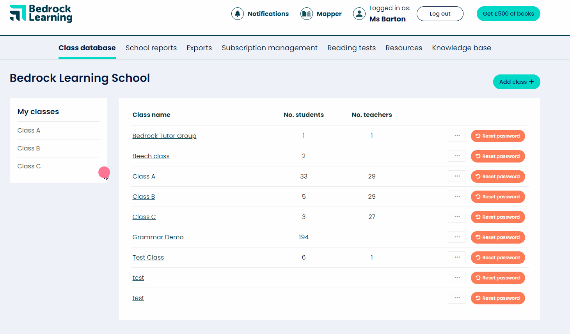Click the No. students column header
This screenshot has height=334, width=570.
(304, 115)
